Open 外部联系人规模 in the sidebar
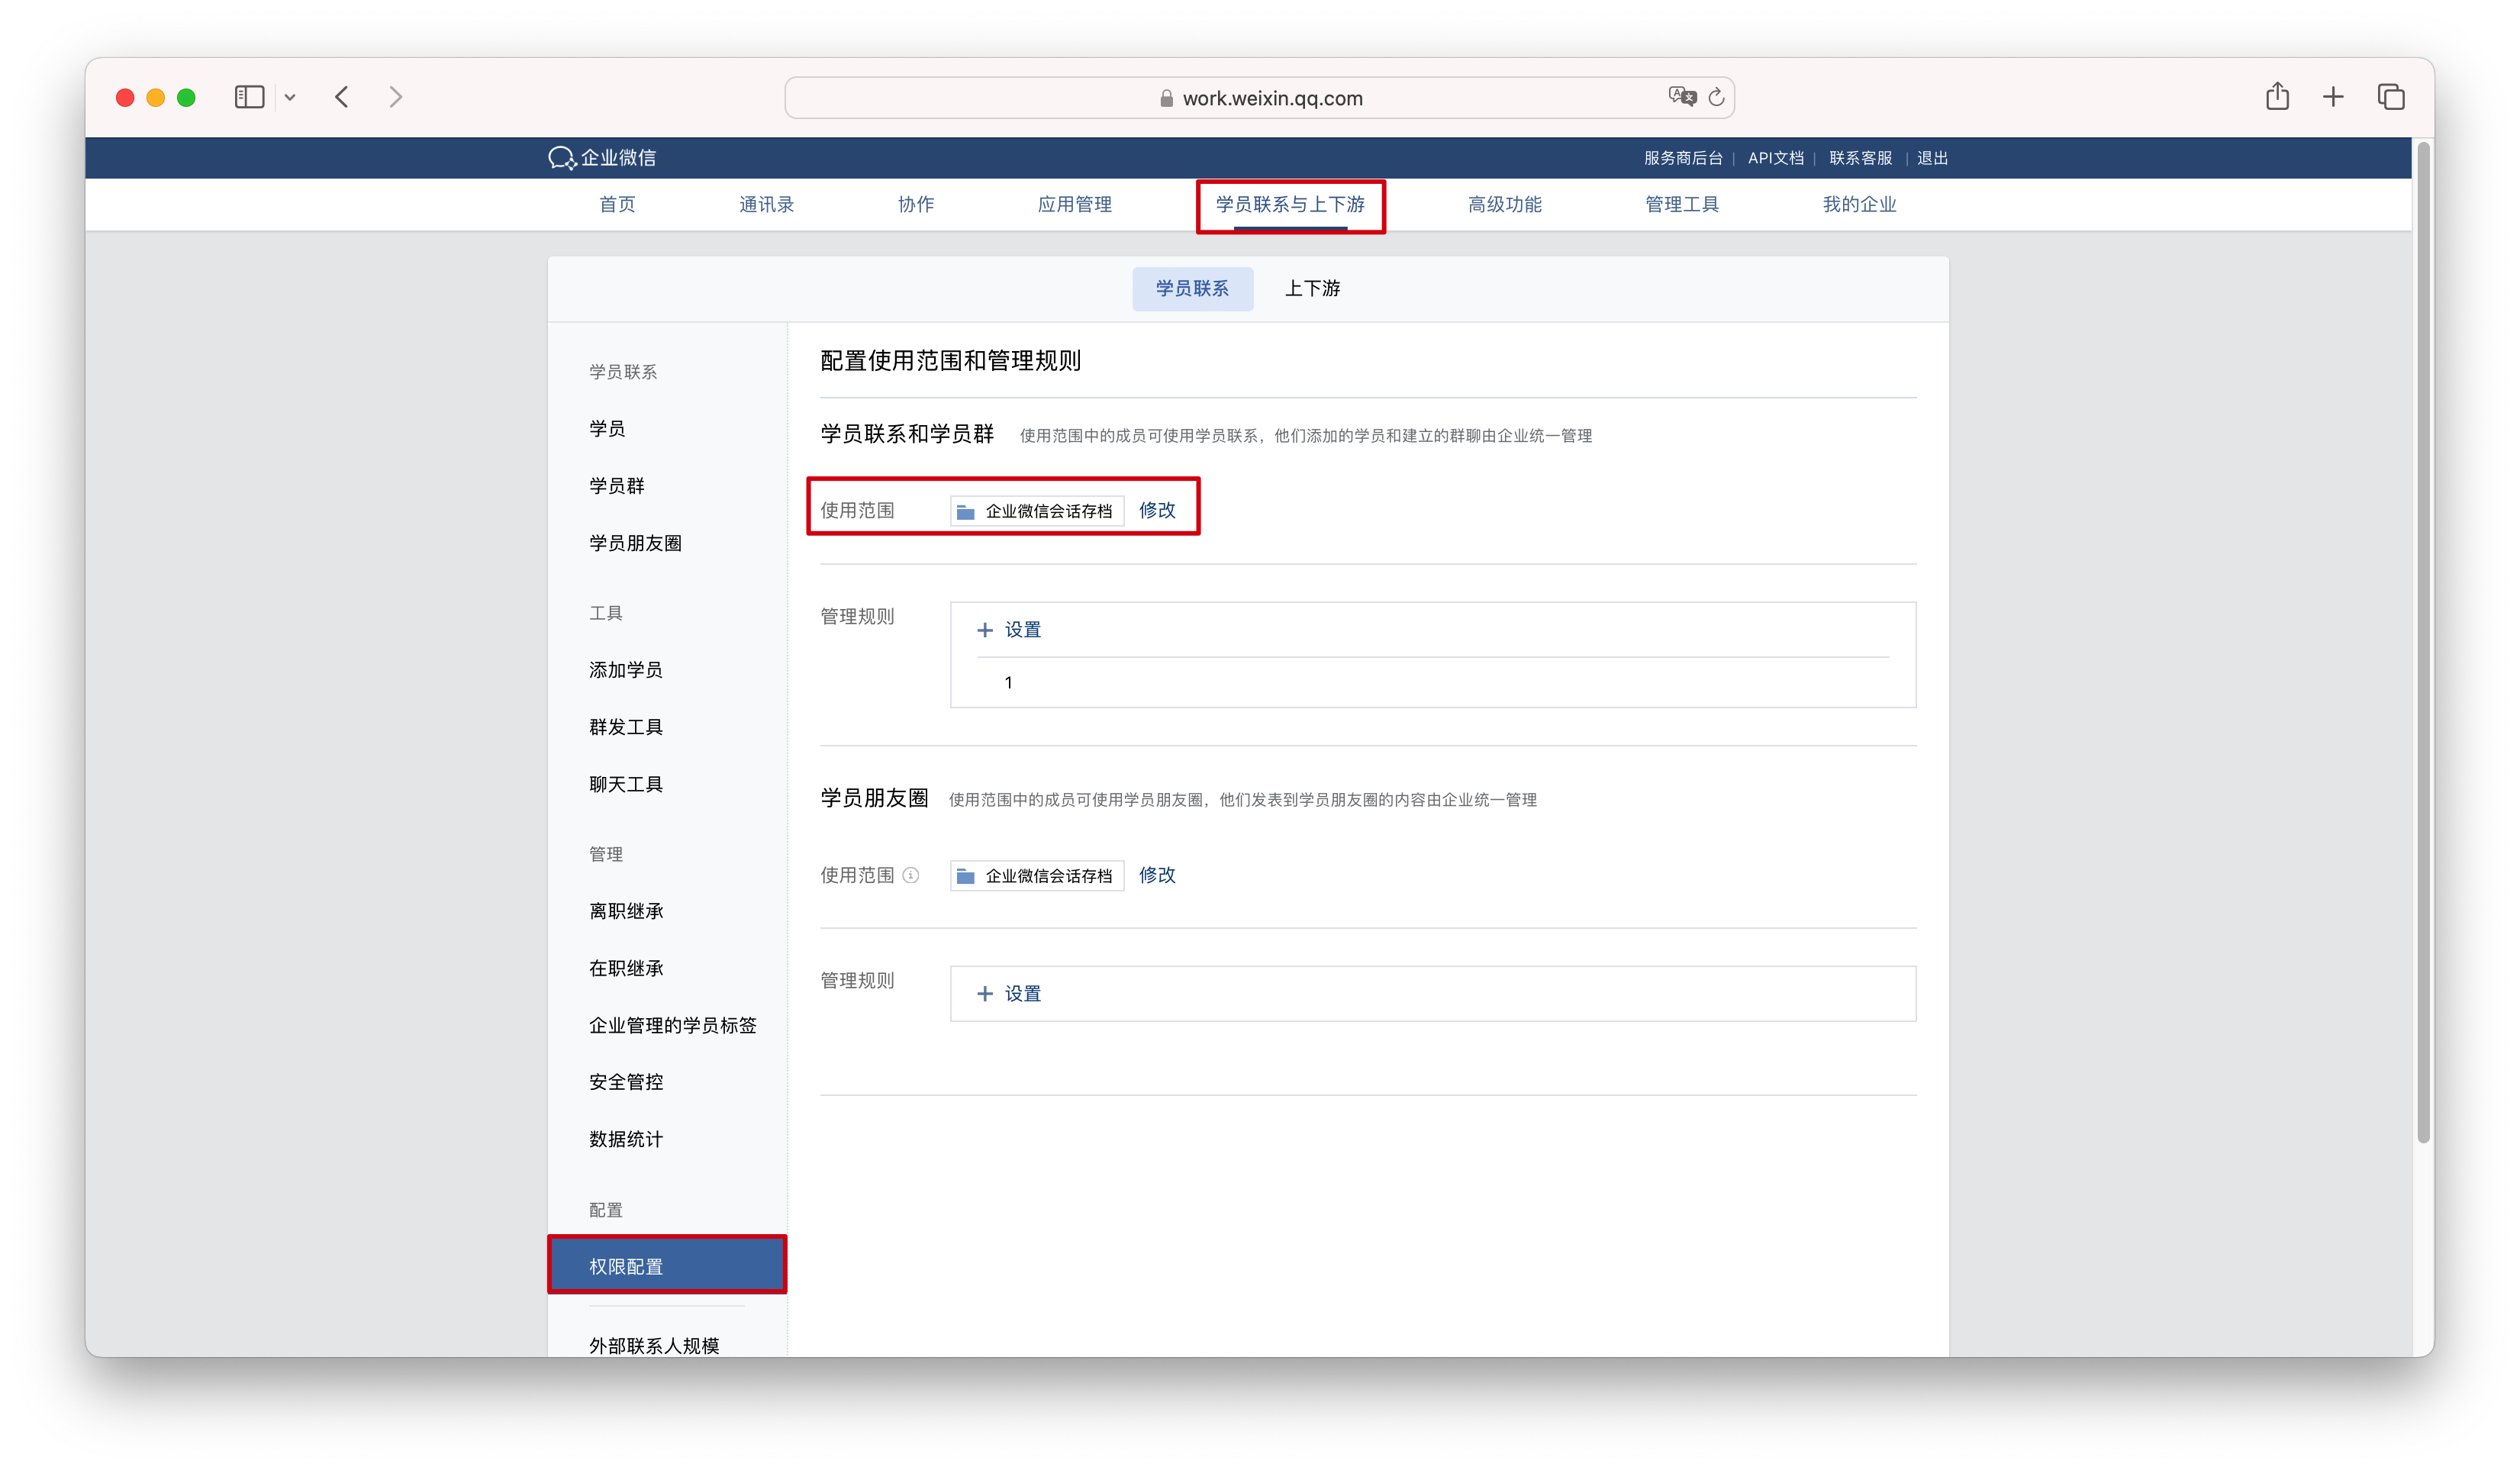The width and height of the screenshot is (2520, 1470). tap(654, 1345)
